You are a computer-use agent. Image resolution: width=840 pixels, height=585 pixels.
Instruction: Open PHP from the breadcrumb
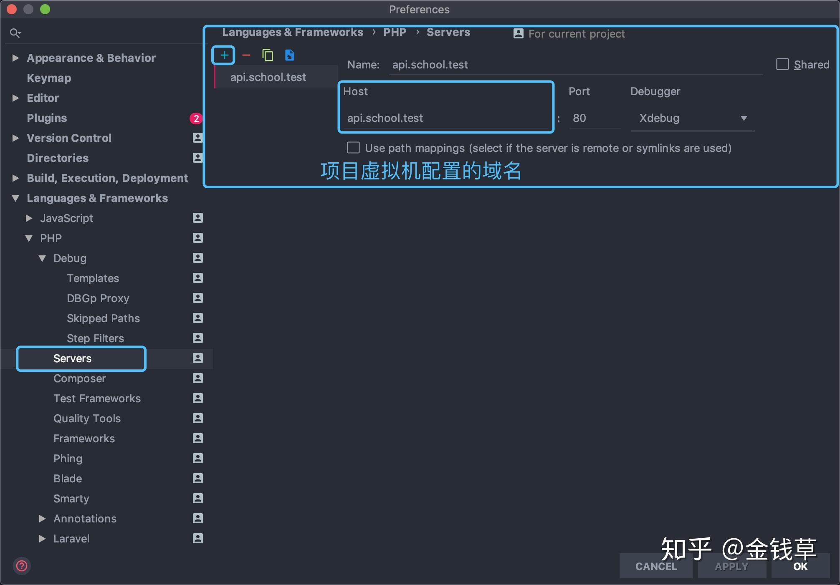394,32
